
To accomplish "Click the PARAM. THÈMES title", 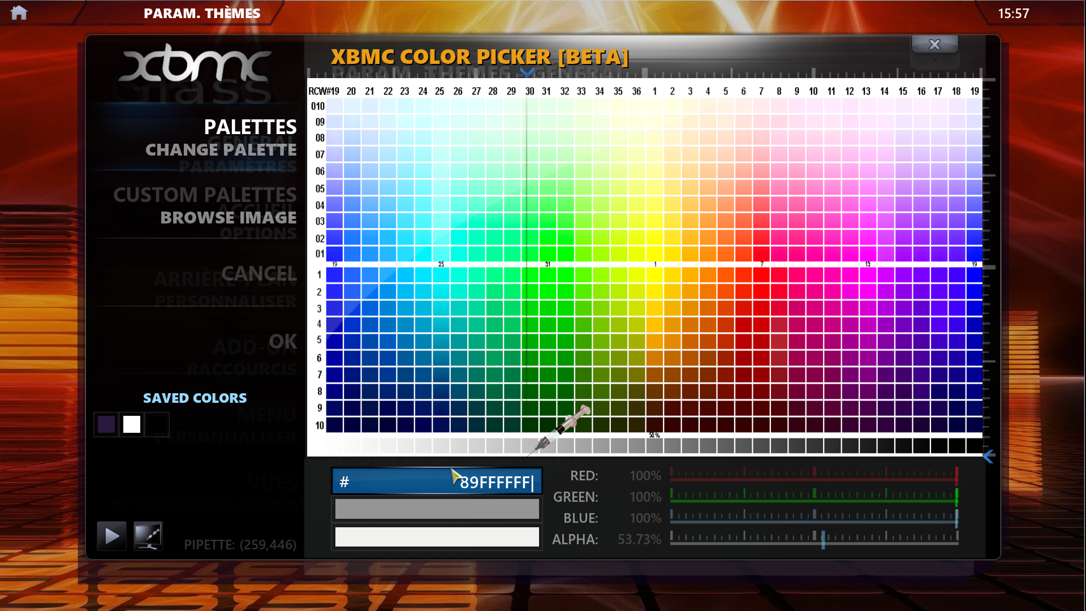I will point(202,13).
